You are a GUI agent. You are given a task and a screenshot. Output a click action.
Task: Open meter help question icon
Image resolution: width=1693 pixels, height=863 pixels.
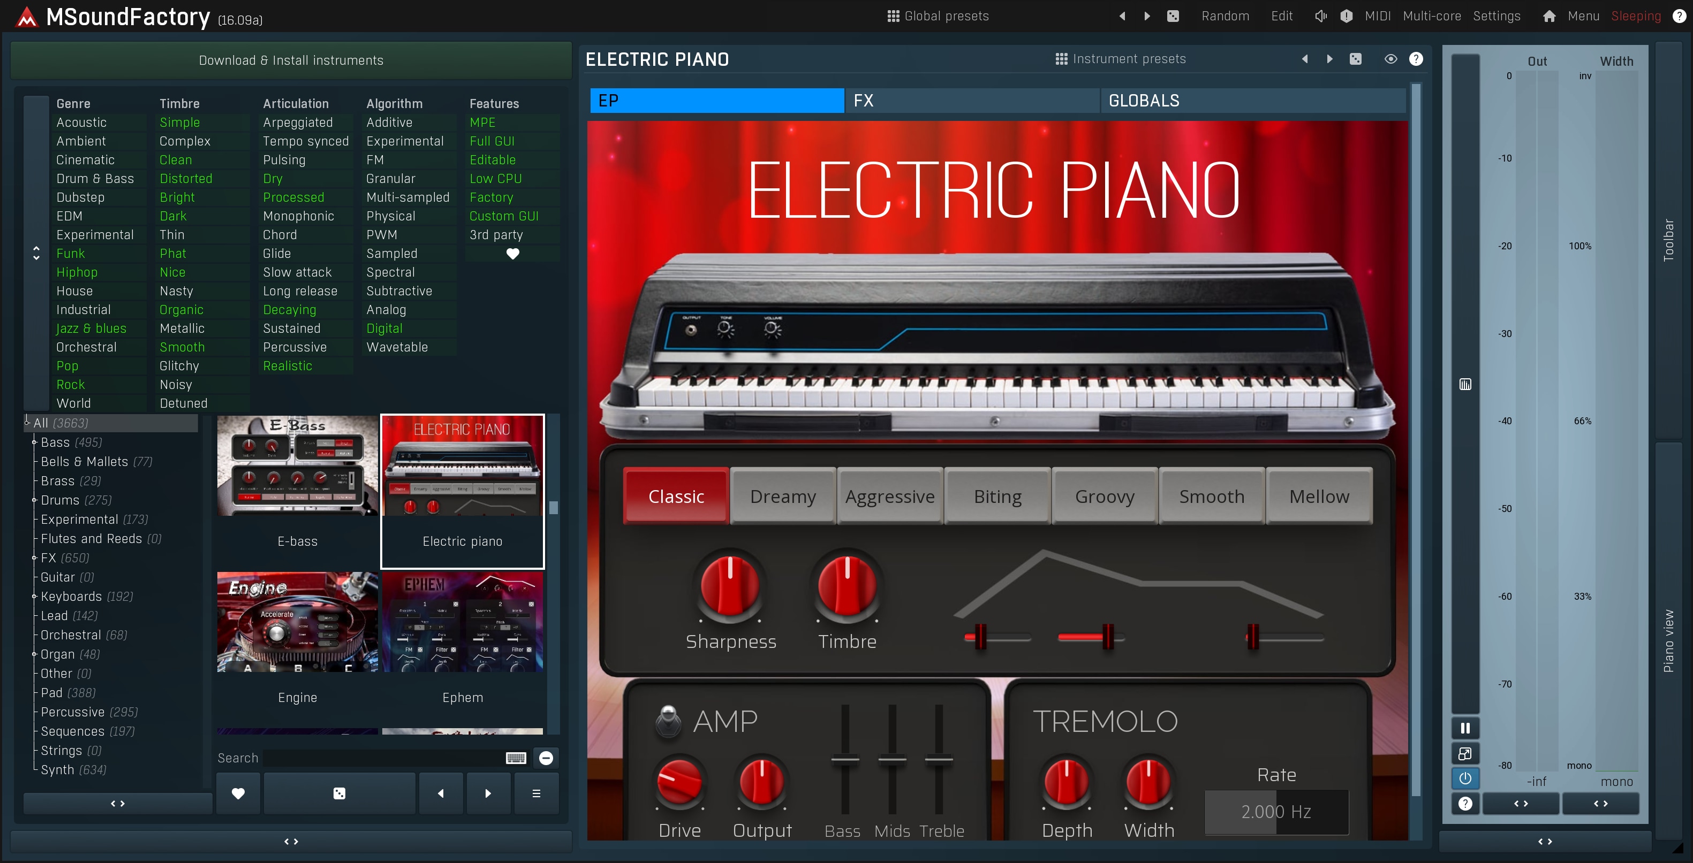(1465, 804)
